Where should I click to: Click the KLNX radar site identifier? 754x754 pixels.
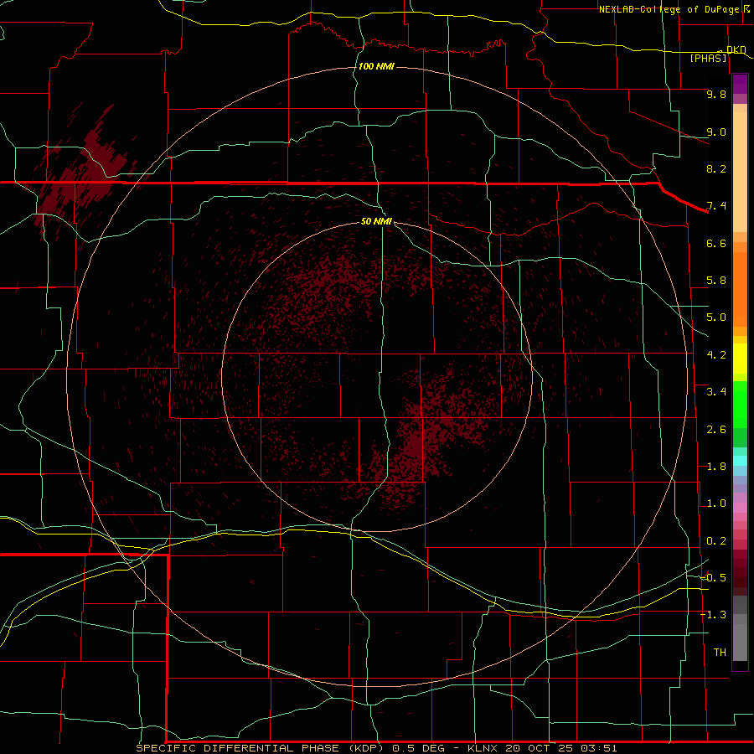[x=483, y=748]
